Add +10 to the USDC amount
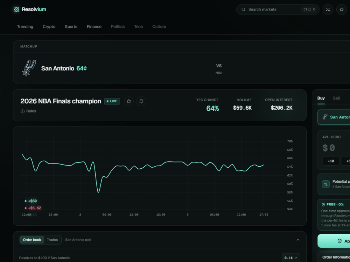The image size is (350, 262). pos(331,161)
